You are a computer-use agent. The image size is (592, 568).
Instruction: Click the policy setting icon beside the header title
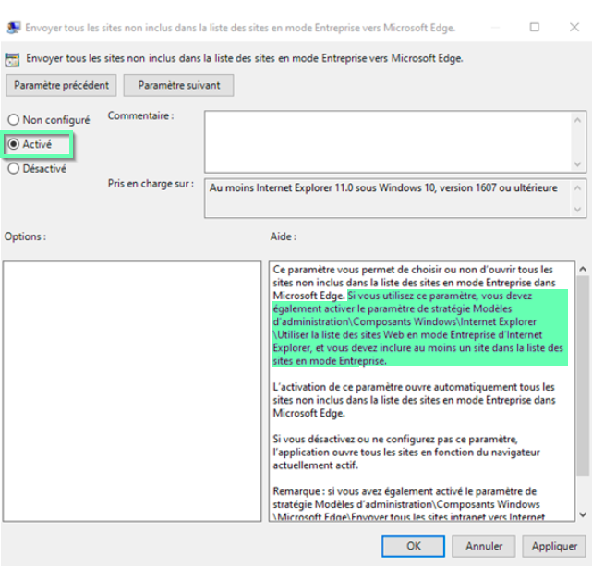point(13,59)
